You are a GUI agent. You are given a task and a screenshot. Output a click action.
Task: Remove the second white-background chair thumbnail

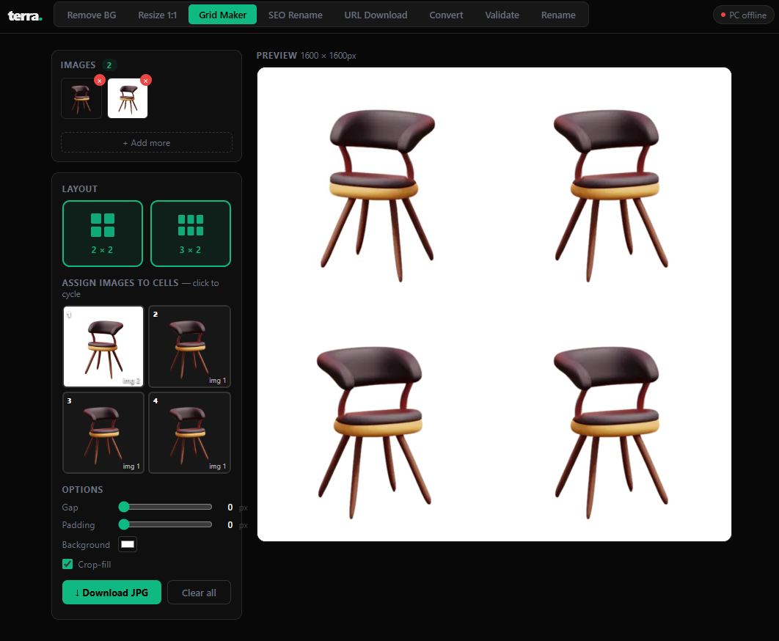(x=145, y=81)
